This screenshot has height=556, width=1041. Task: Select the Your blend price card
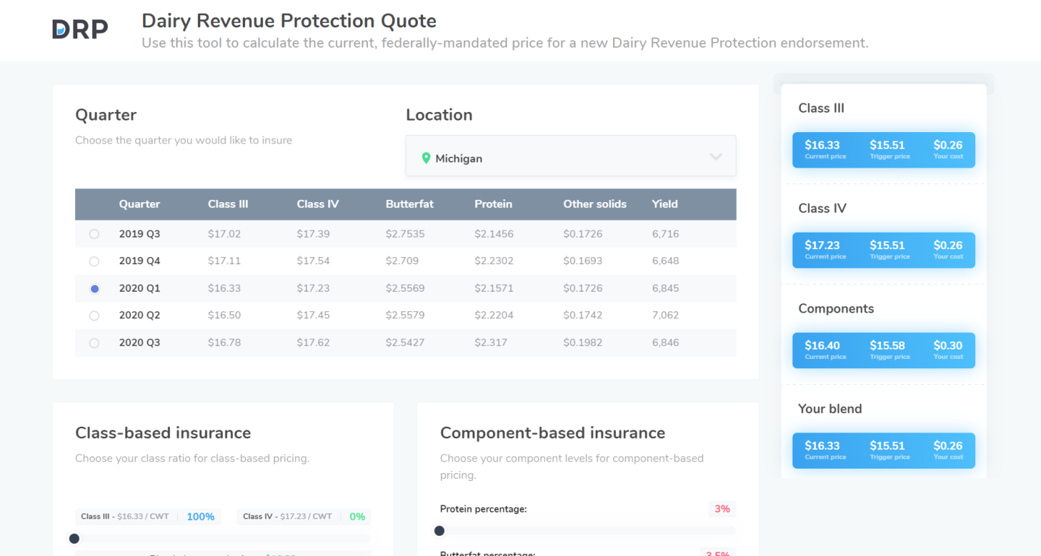pyautogui.click(x=883, y=451)
